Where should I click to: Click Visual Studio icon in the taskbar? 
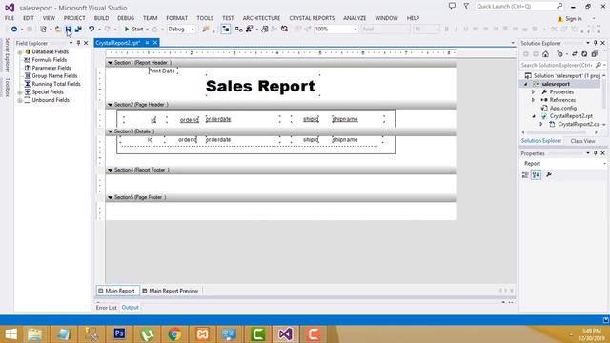coord(285,333)
